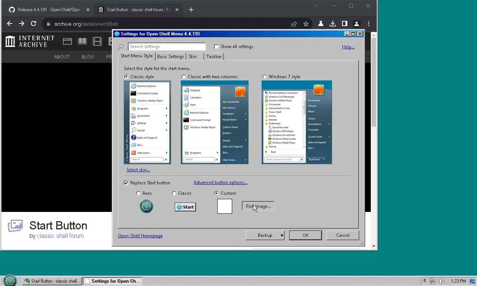The width and height of the screenshot is (477, 286).
Task: Choose the Aero button radio option
Action: pos(138,193)
